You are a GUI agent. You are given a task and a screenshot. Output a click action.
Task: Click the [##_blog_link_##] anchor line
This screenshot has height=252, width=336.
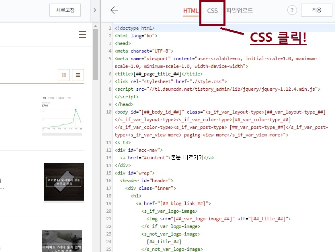[x=173, y=203]
